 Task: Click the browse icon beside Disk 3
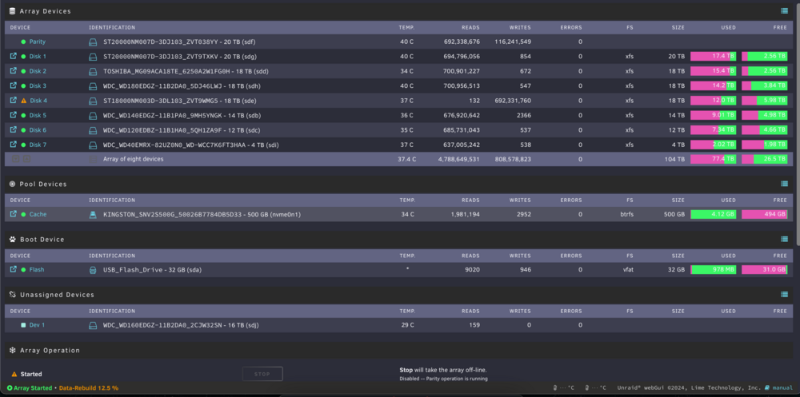(14, 85)
